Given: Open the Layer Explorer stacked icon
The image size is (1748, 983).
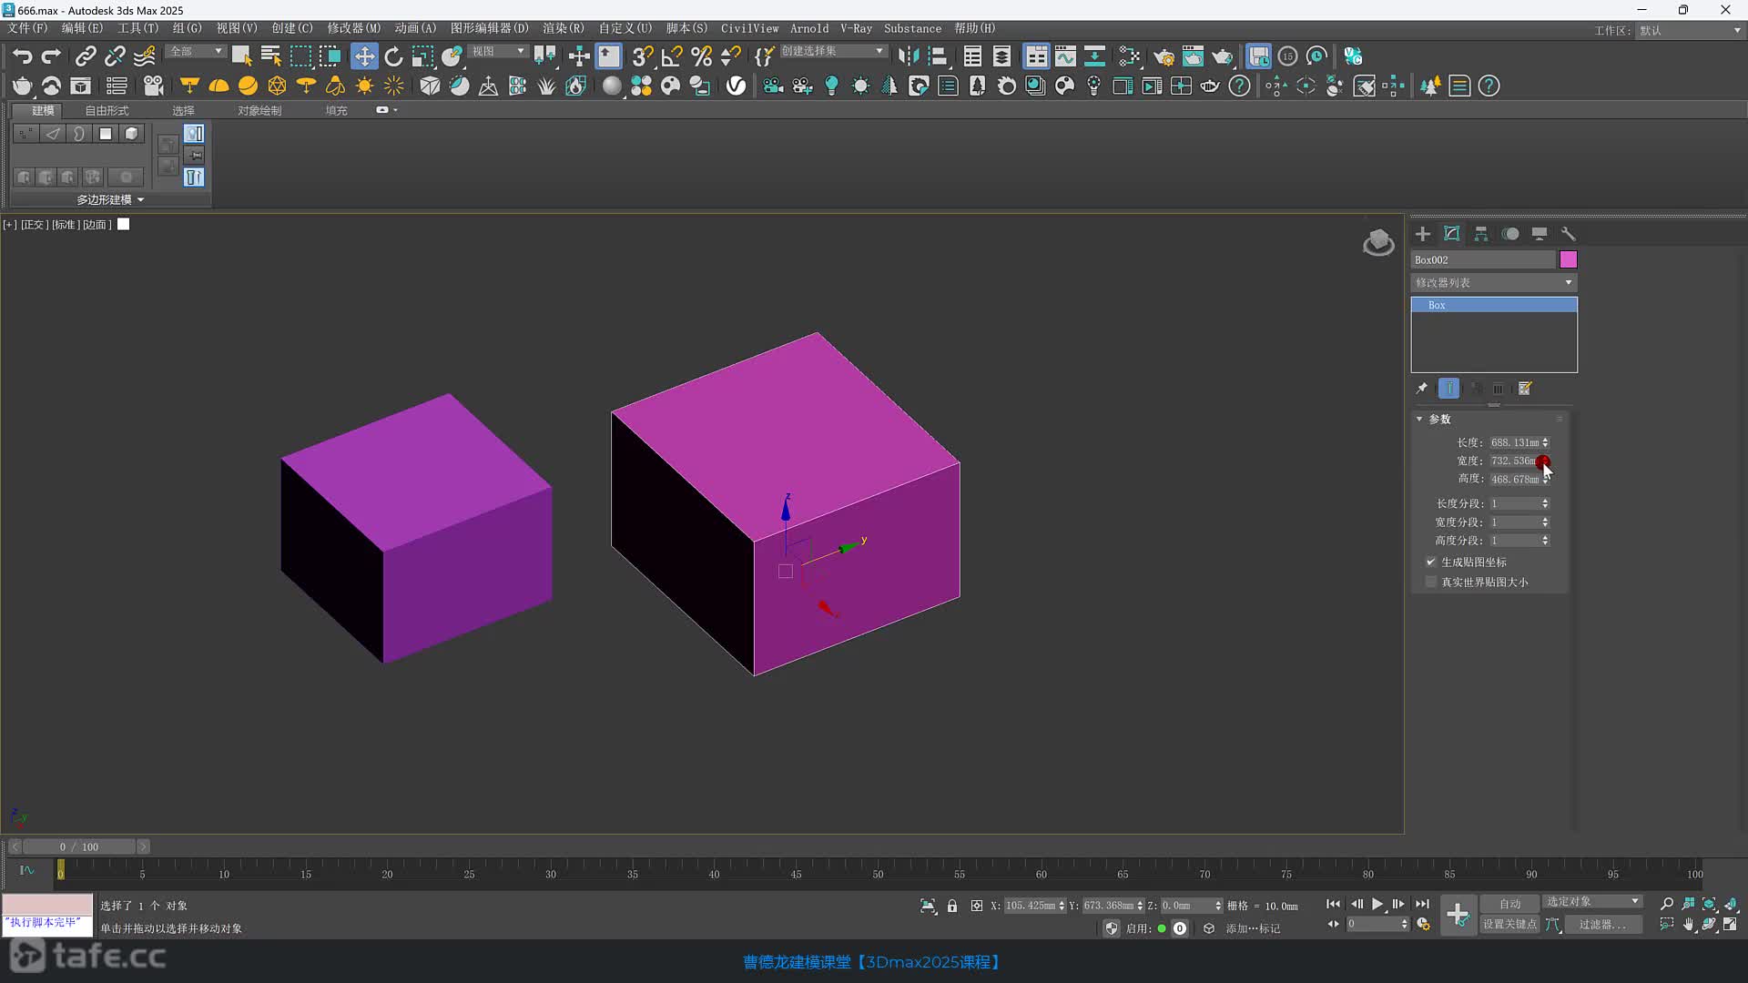Looking at the screenshot, I should point(1001,56).
